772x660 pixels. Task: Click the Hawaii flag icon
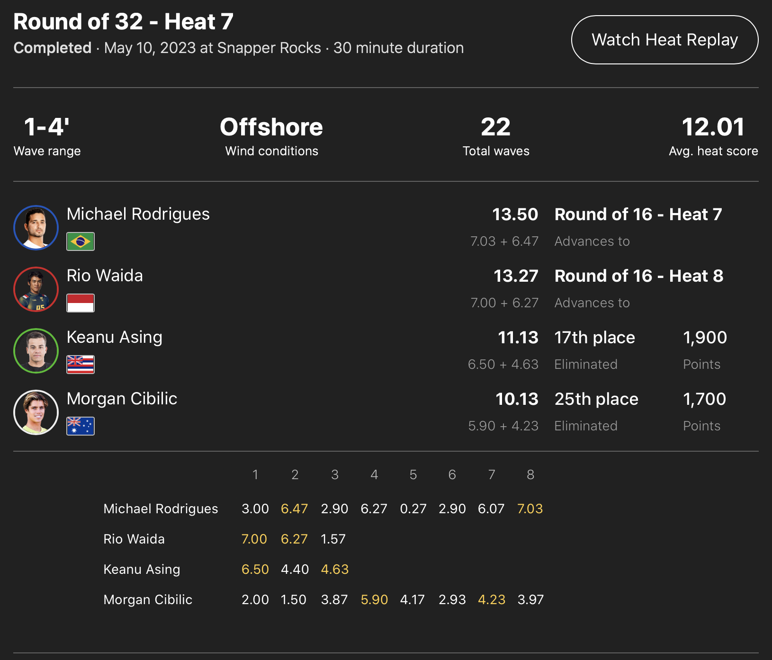(x=81, y=365)
